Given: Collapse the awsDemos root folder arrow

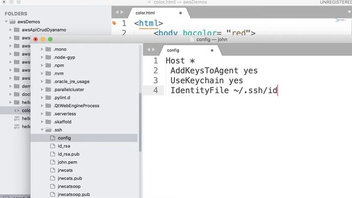Looking at the screenshot, I should tap(6, 21).
